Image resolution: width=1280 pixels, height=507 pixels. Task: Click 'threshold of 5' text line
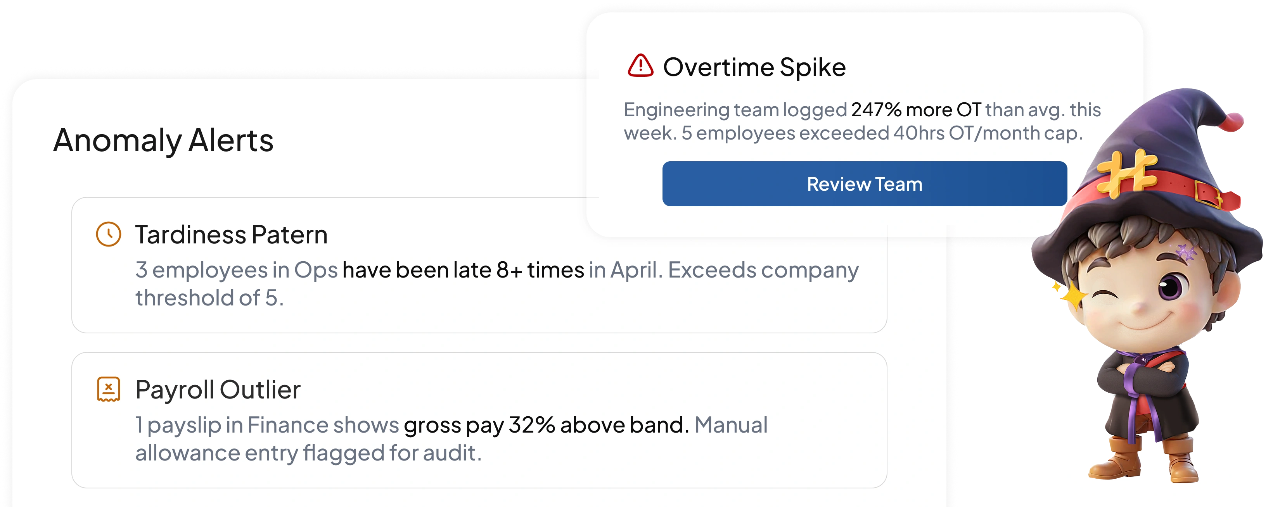tap(209, 298)
